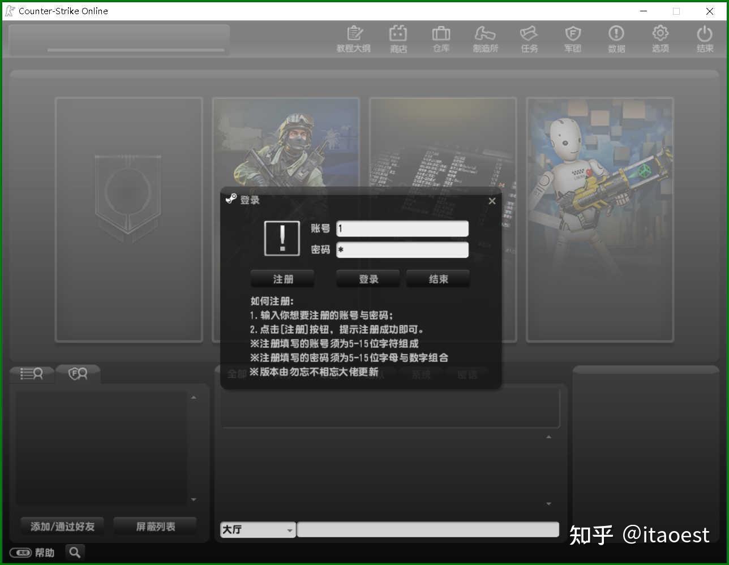The width and height of the screenshot is (729, 565).
Task: Toggle the 帮助 help switch at bottom left
Action: pos(22,553)
